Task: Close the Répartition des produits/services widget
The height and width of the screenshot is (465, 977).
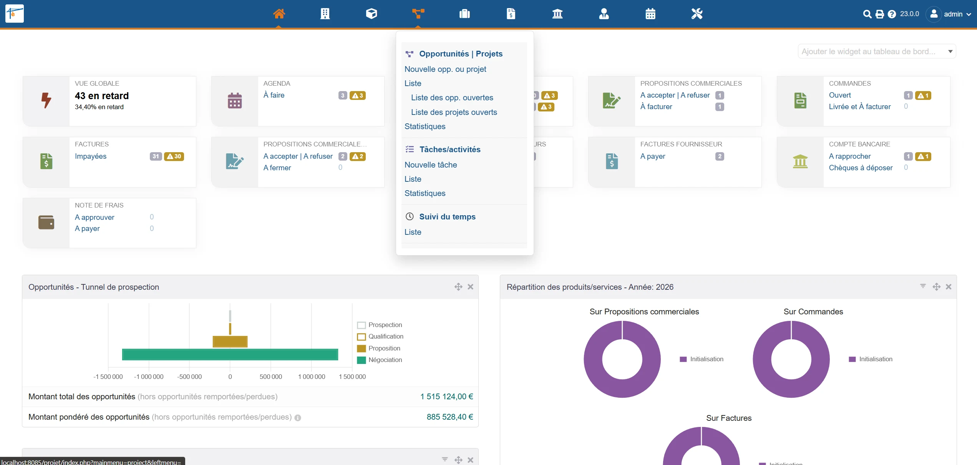Action: click(949, 287)
